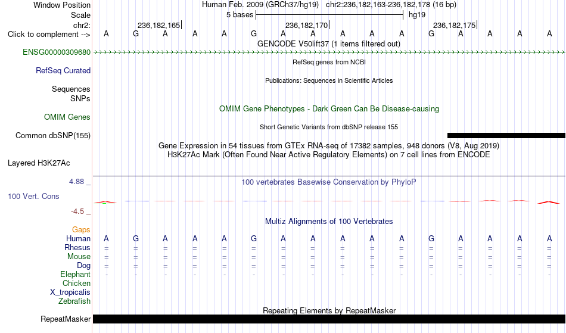The width and height of the screenshot is (566, 333).
Task: Click the chr2: ruler label
Action: tap(82, 25)
